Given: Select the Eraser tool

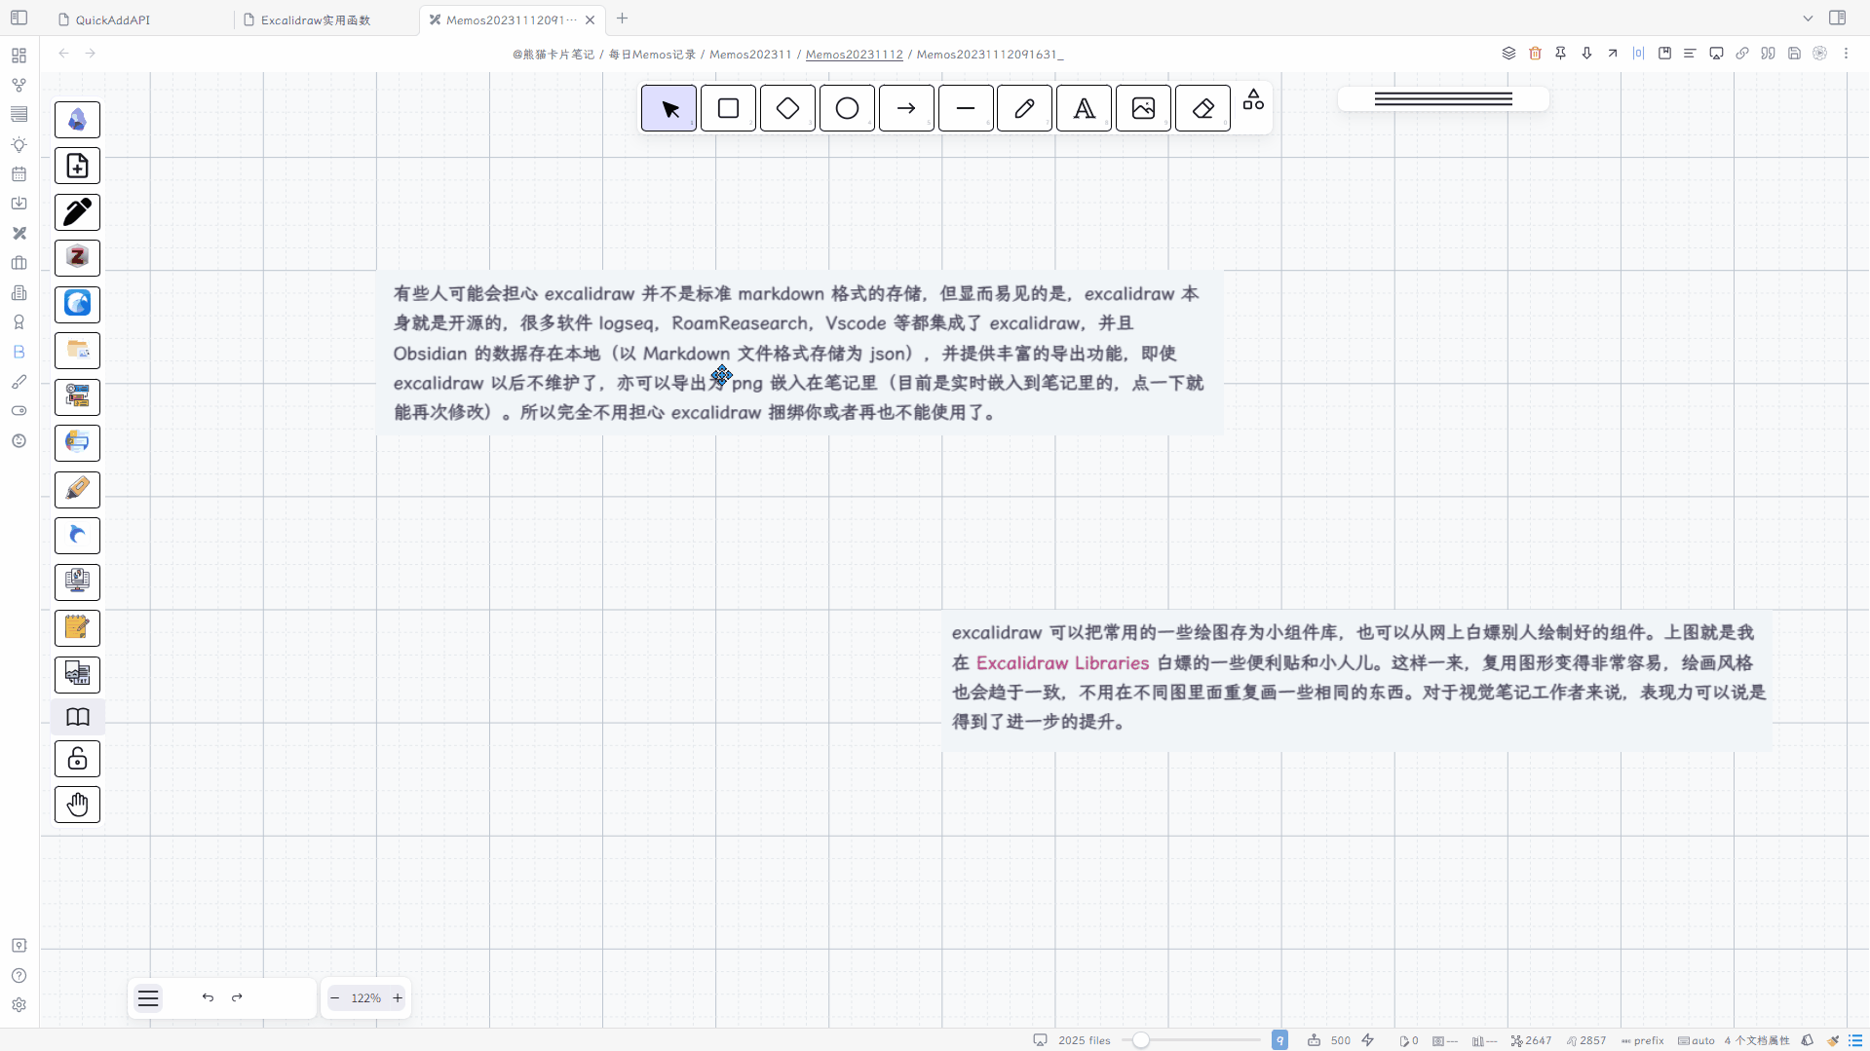Looking at the screenshot, I should 1203,108.
